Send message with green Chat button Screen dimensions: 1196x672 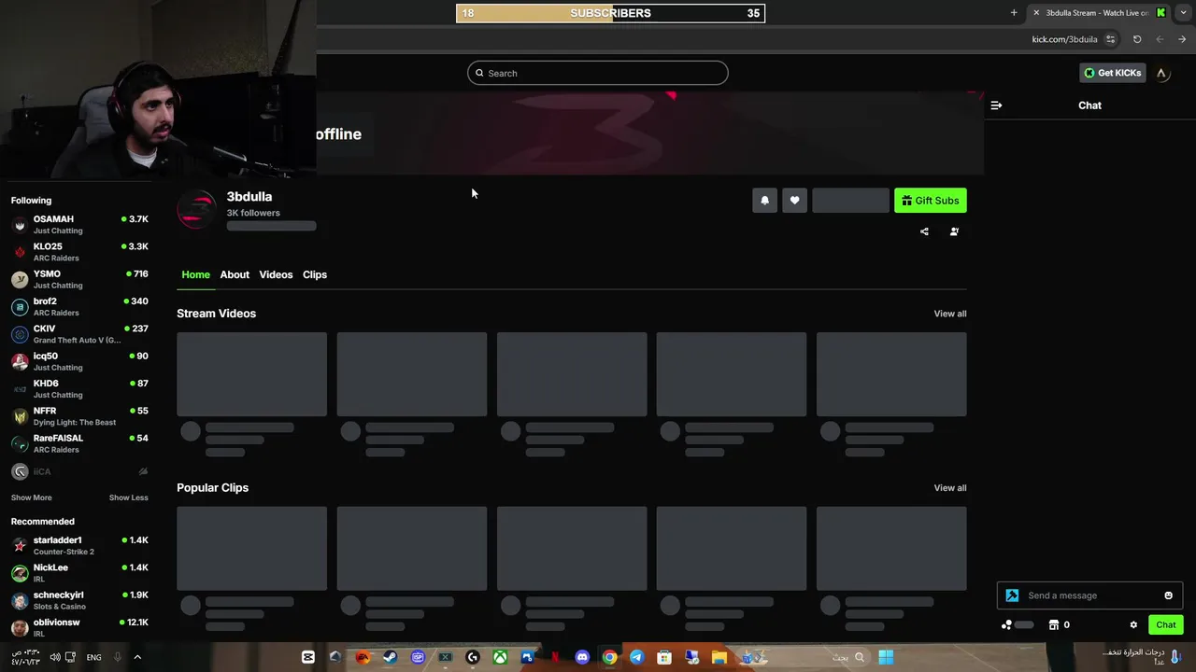1165,625
